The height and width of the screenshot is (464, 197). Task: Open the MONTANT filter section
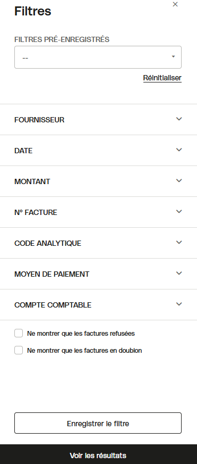(98, 181)
